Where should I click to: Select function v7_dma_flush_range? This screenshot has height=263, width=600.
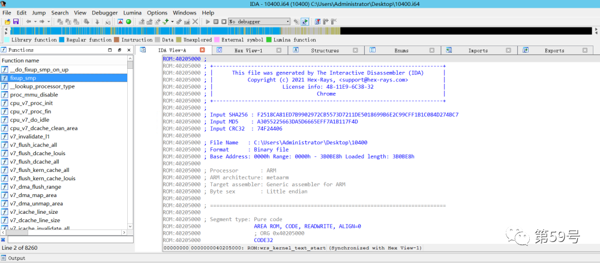(35, 187)
